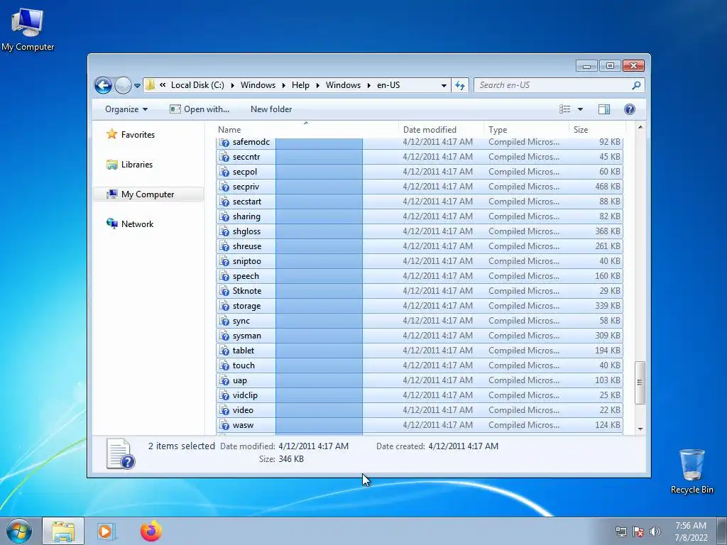Click the Help breadcrumb segment
The width and height of the screenshot is (727, 545).
click(300, 85)
